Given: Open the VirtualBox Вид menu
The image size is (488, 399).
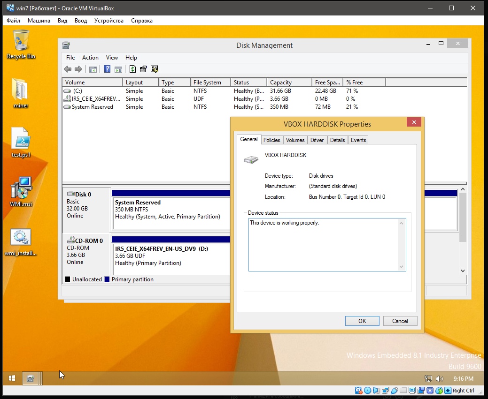Looking at the screenshot, I should 62,21.
